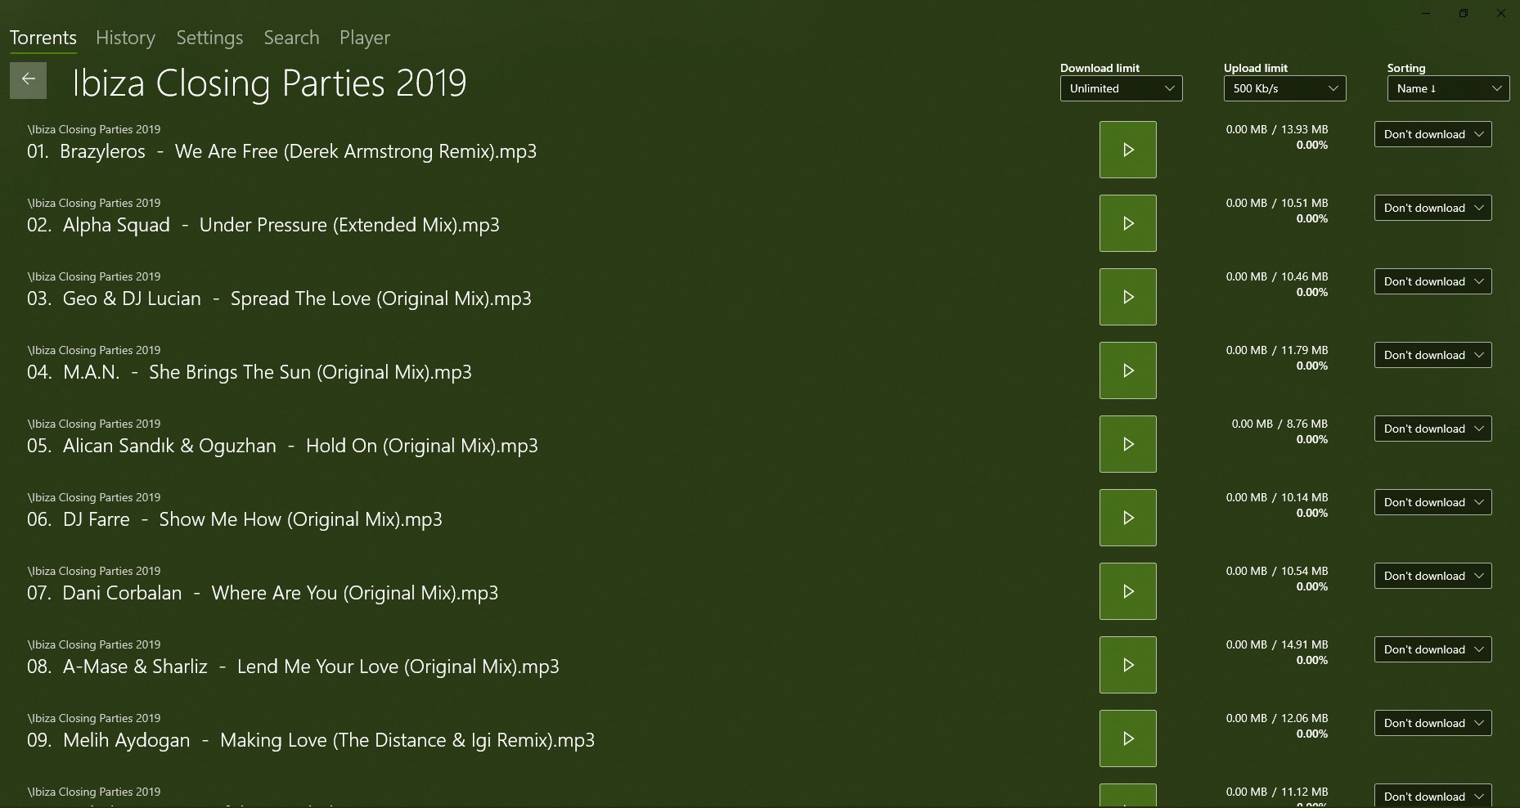Click the 14.91 MB size of track 08

point(1305,644)
